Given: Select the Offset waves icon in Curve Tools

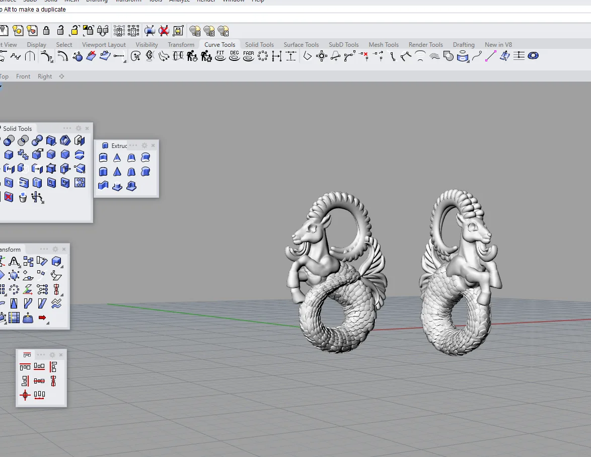Looking at the screenshot, I should 434,56.
